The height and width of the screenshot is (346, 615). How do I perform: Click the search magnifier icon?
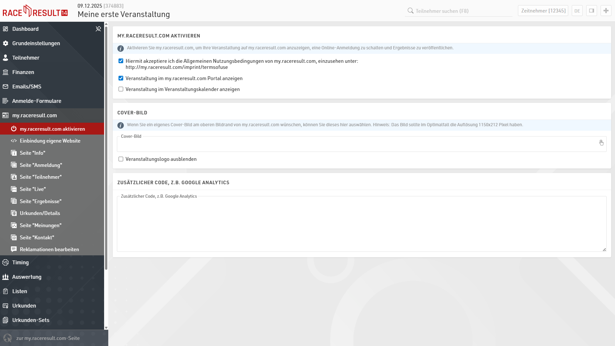point(410,11)
